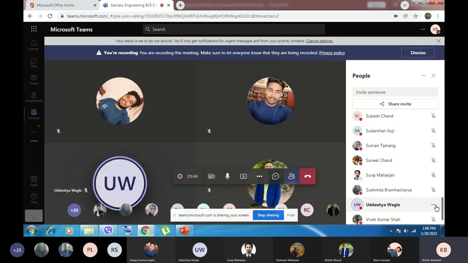468x263 pixels.
Task: Hide the screen sharing notification bar
Action: [291, 215]
